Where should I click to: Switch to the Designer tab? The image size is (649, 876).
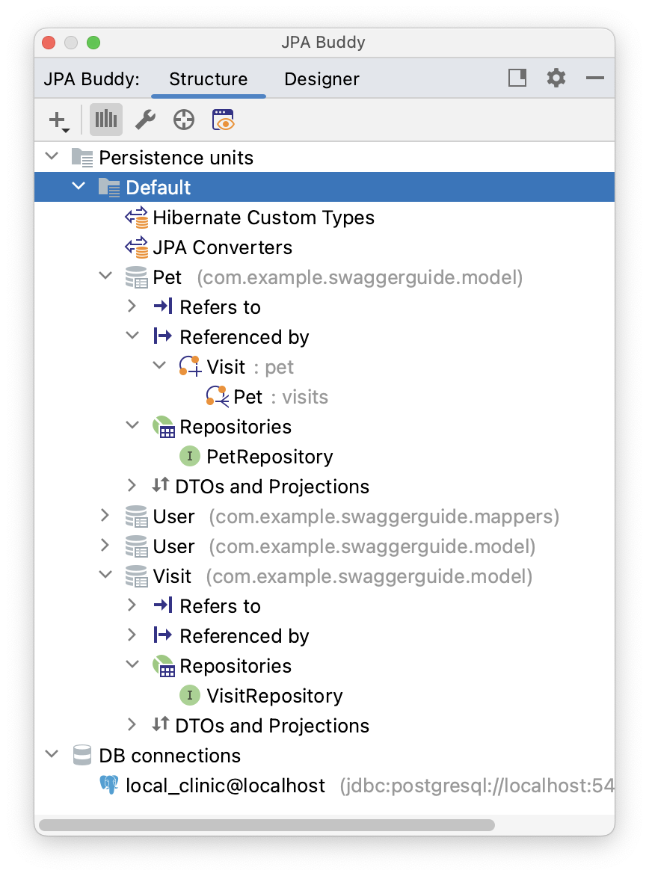[x=322, y=78]
